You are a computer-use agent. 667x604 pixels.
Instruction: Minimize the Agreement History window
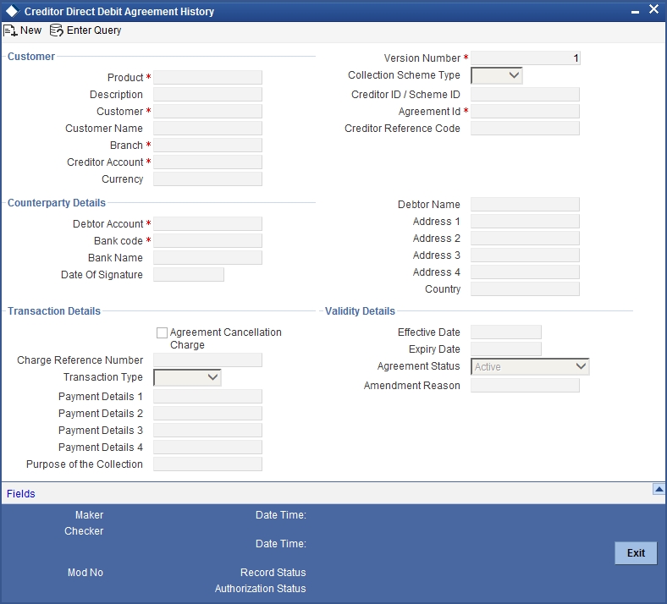pyautogui.click(x=635, y=12)
